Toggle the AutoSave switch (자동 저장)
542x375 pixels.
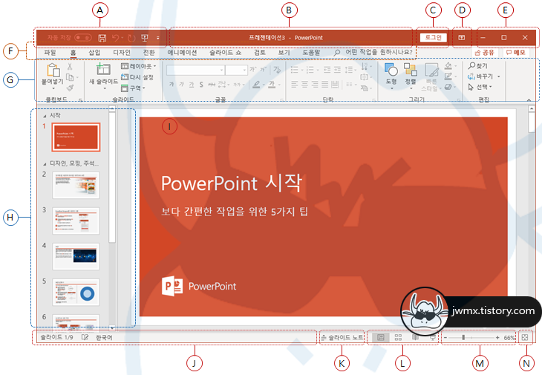(83, 38)
